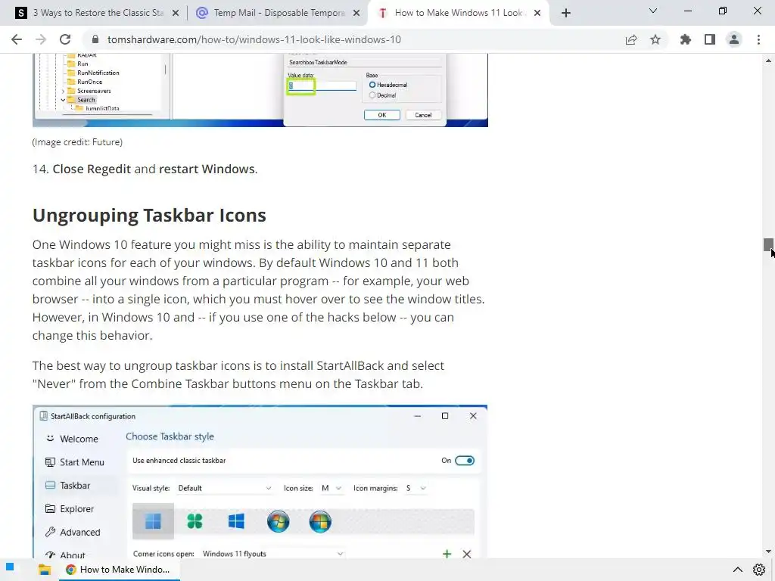Image resolution: width=775 pixels, height=581 pixels.
Task: Open the tab search chevron
Action: (653, 11)
